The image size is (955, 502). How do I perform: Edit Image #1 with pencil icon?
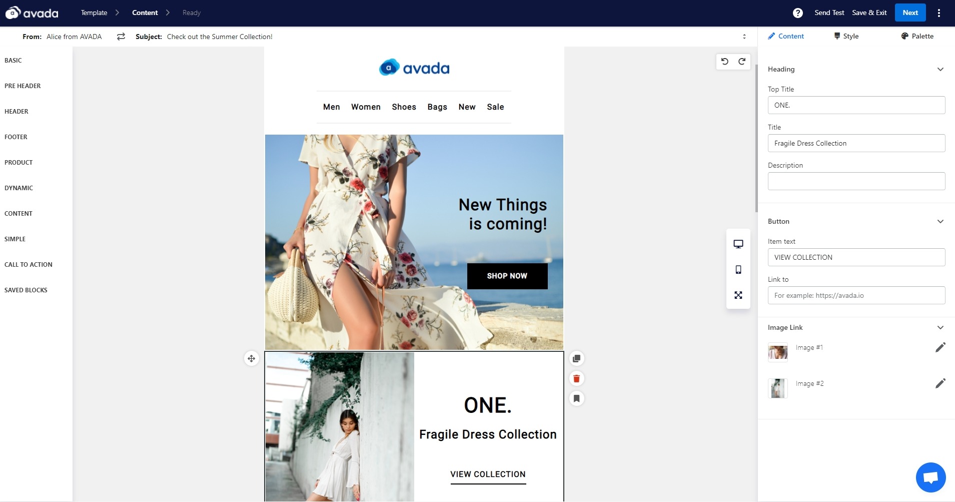click(x=940, y=347)
